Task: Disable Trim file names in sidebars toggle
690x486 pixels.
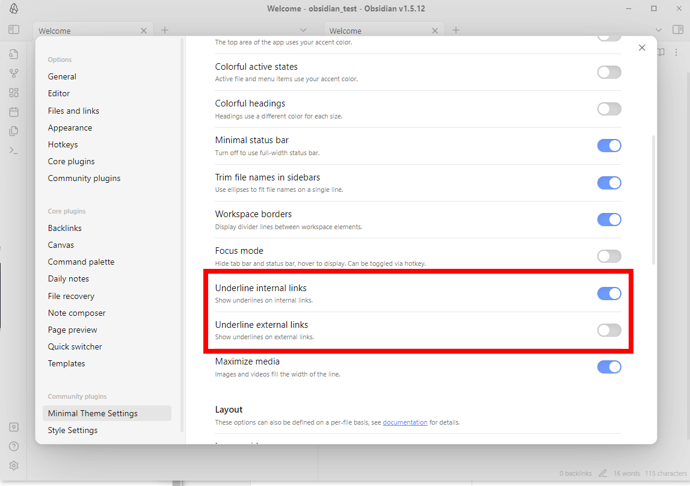Action: [609, 183]
